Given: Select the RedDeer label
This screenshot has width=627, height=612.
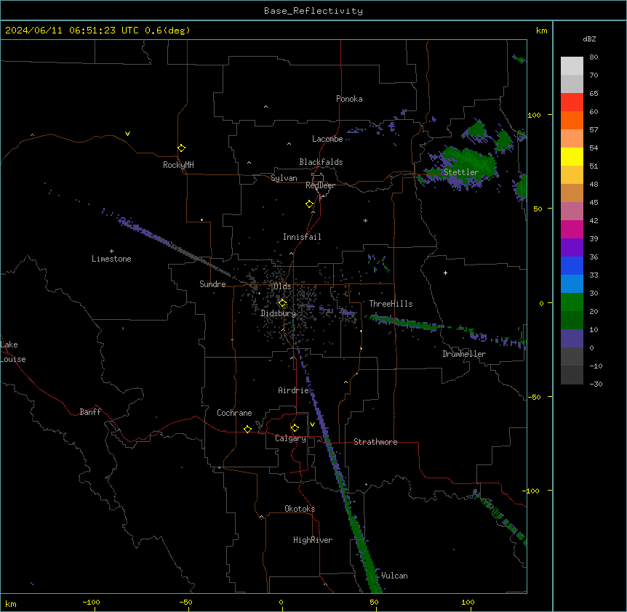Looking at the screenshot, I should point(320,185).
